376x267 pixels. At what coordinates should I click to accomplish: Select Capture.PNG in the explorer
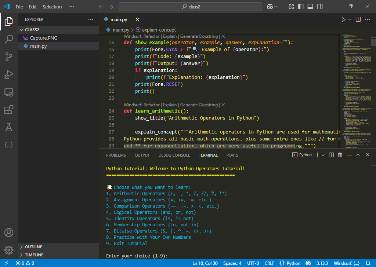tap(58, 38)
